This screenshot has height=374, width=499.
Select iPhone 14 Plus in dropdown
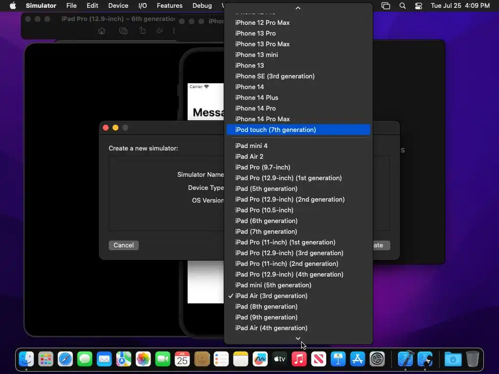pos(298,97)
